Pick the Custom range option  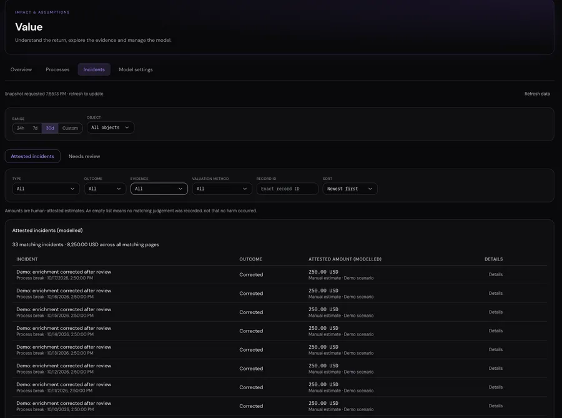[x=70, y=128]
